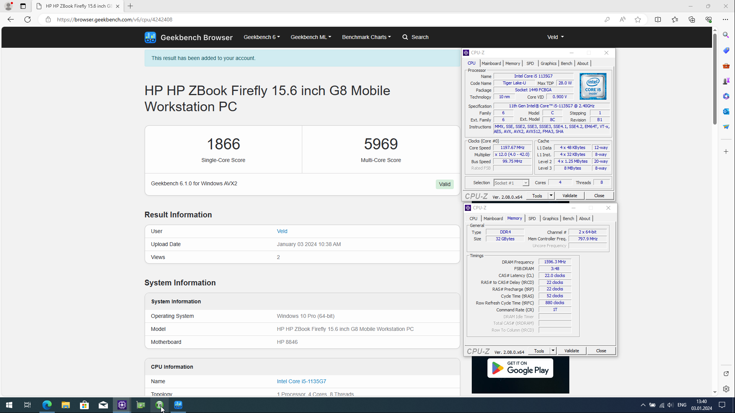Image resolution: width=735 pixels, height=413 pixels.
Task: Click Close button in lower CPU-Z window
Action: click(601, 351)
